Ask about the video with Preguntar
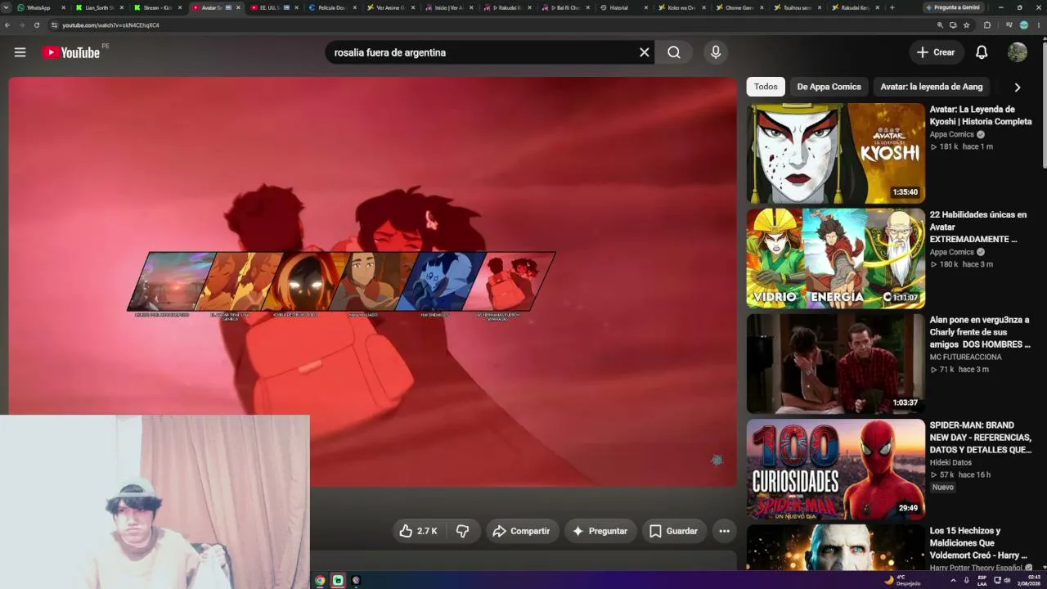 (x=600, y=531)
